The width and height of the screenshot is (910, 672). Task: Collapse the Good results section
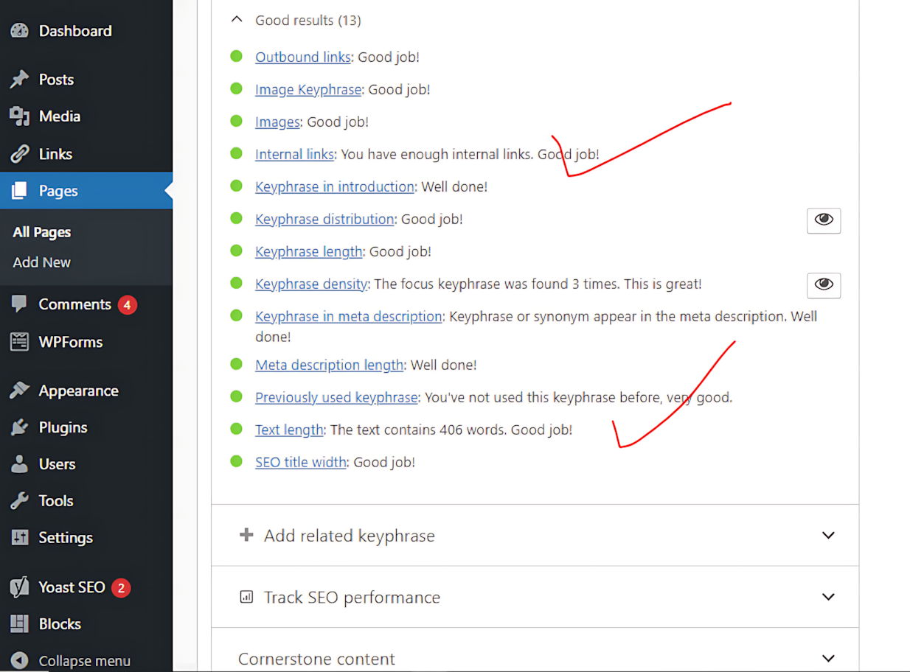click(237, 20)
